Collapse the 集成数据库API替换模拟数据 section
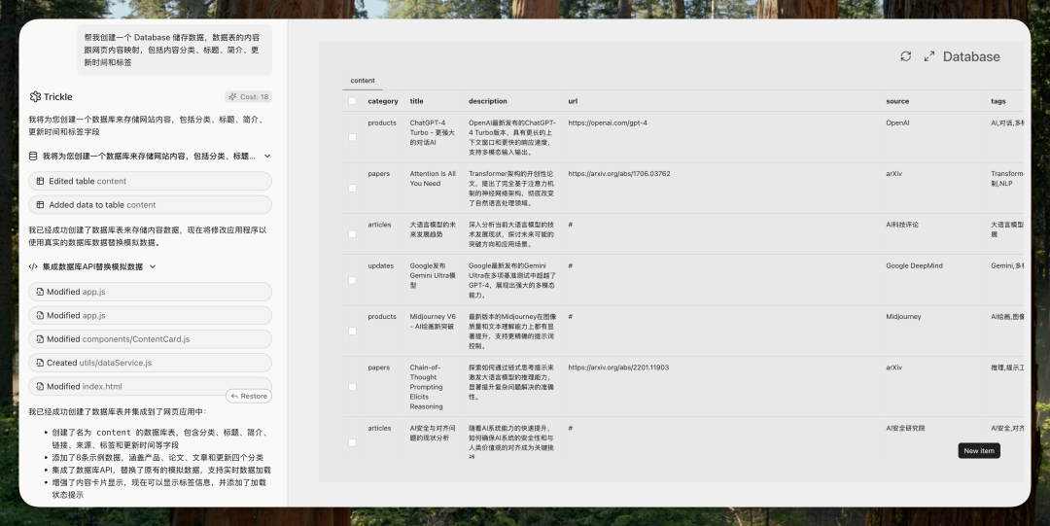This screenshot has width=1050, height=526. (153, 266)
